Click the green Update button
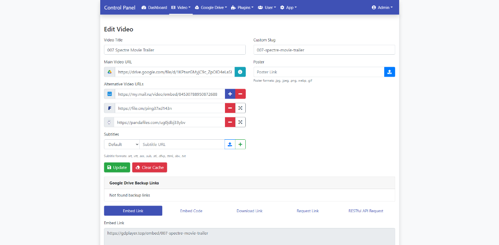Screen dimensions: 499x245 pyautogui.click(x=117, y=167)
